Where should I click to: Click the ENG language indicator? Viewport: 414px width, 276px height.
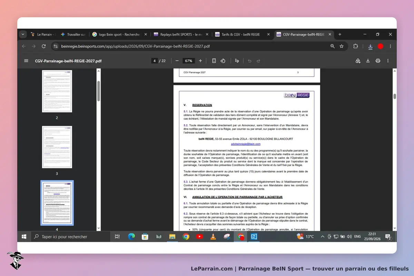(357, 237)
